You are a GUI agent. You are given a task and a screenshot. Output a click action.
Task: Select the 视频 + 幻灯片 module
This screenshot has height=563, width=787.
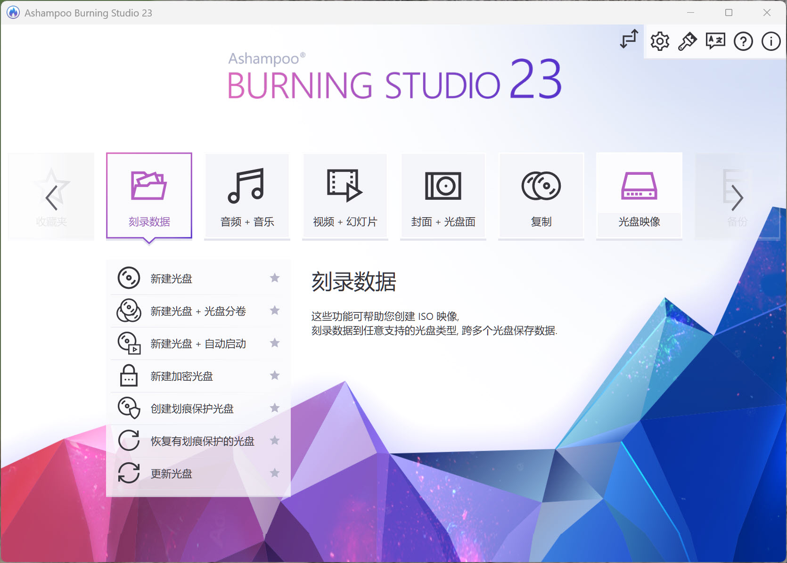[x=344, y=196]
